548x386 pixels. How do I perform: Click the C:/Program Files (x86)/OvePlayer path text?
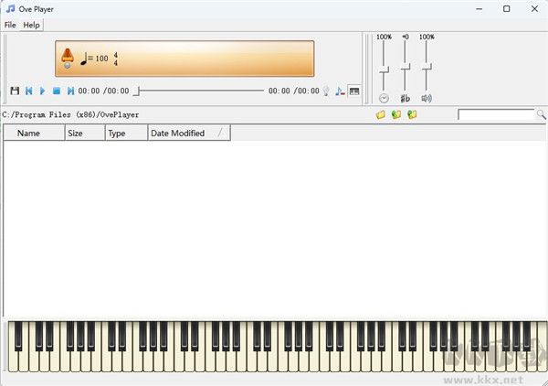(x=70, y=114)
